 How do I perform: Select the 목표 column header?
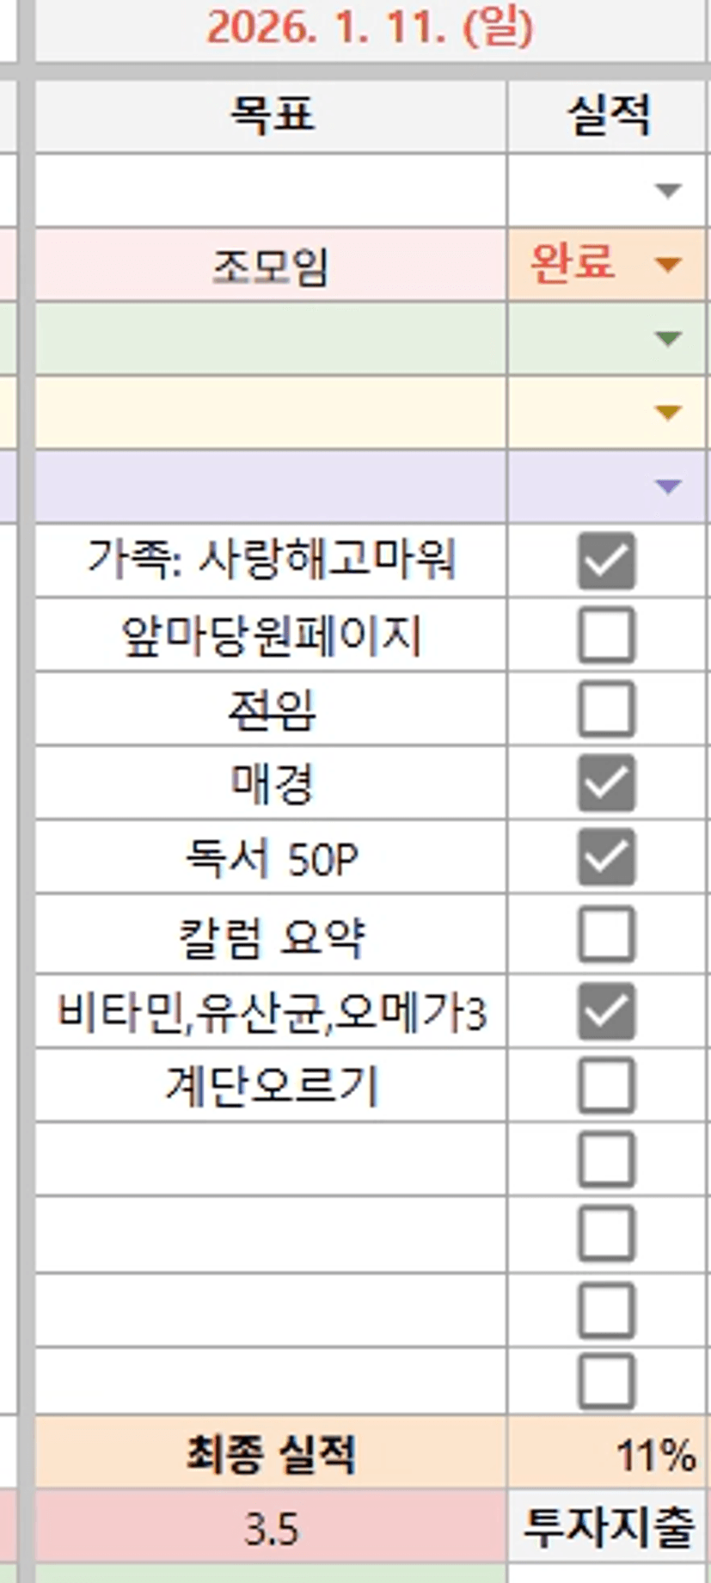point(271,115)
